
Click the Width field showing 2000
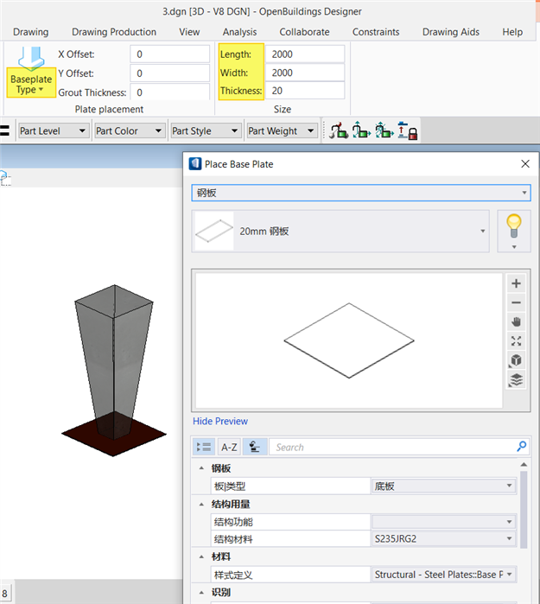(x=305, y=73)
